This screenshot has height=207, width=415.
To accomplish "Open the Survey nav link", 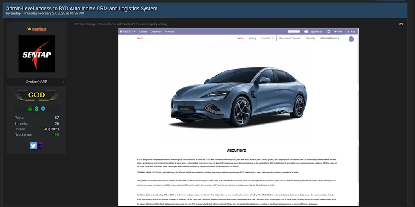I will coord(252,38).
